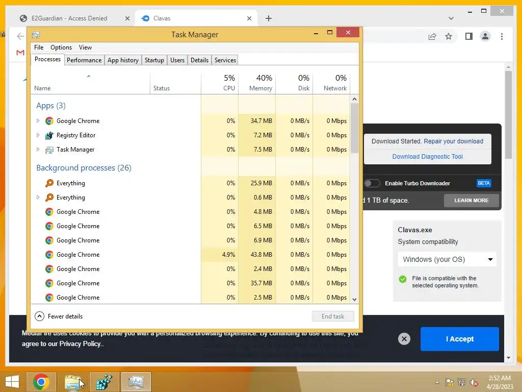
Task: Open Chrome's three-dot menu
Action: [x=502, y=36]
